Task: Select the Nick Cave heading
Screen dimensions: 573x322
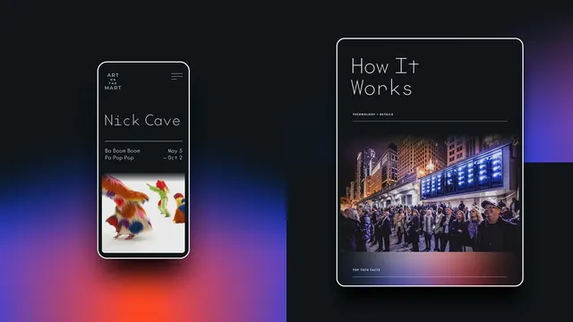Action: click(x=142, y=121)
